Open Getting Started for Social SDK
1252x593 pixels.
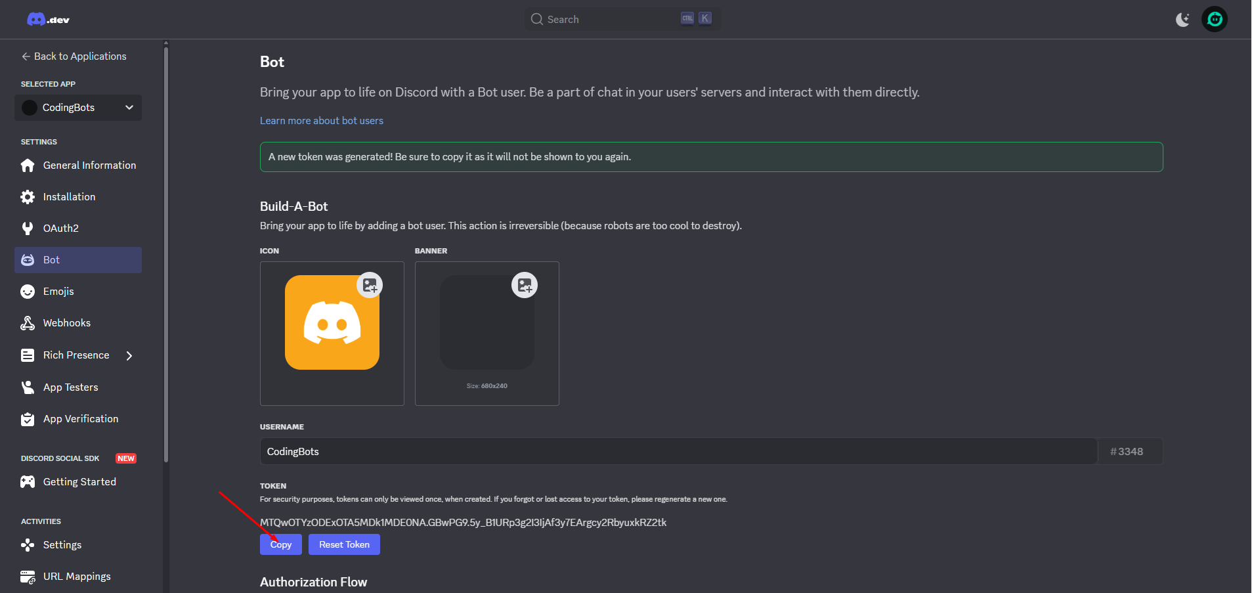[78, 482]
